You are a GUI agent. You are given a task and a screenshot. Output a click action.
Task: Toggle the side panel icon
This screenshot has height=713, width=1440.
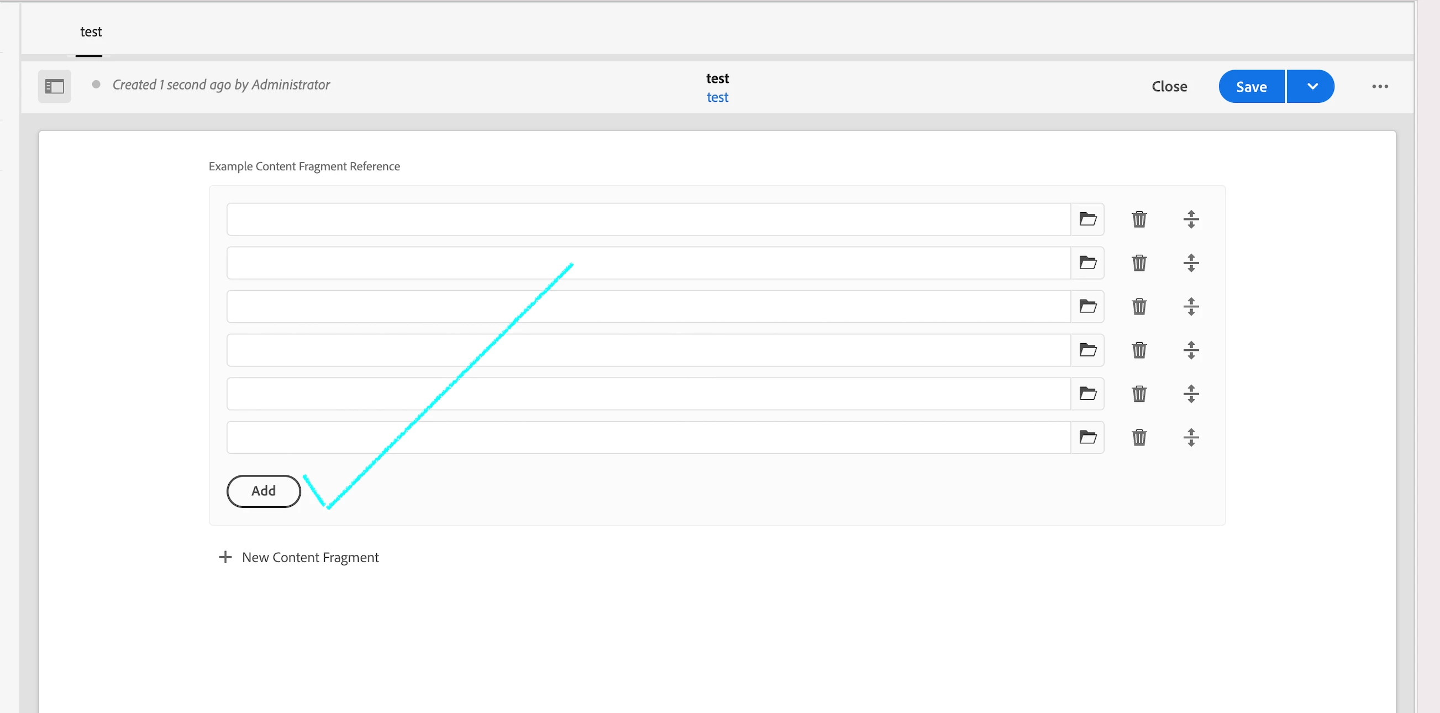(x=54, y=86)
